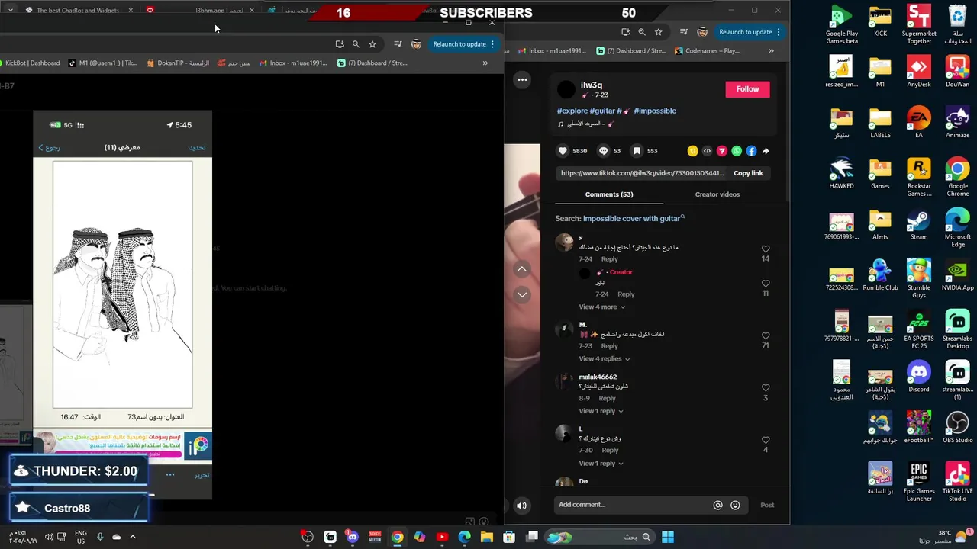
Task: Open KickBot | Dashboard bookmark
Action: (31, 63)
